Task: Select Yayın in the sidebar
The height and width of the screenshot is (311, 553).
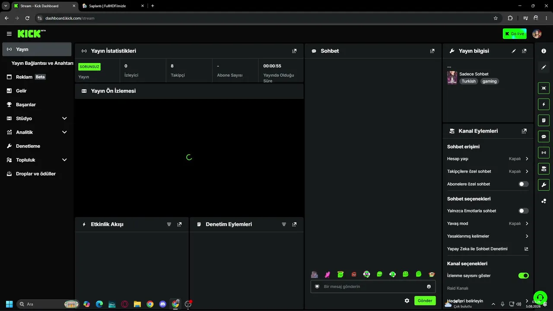Action: 37,49
